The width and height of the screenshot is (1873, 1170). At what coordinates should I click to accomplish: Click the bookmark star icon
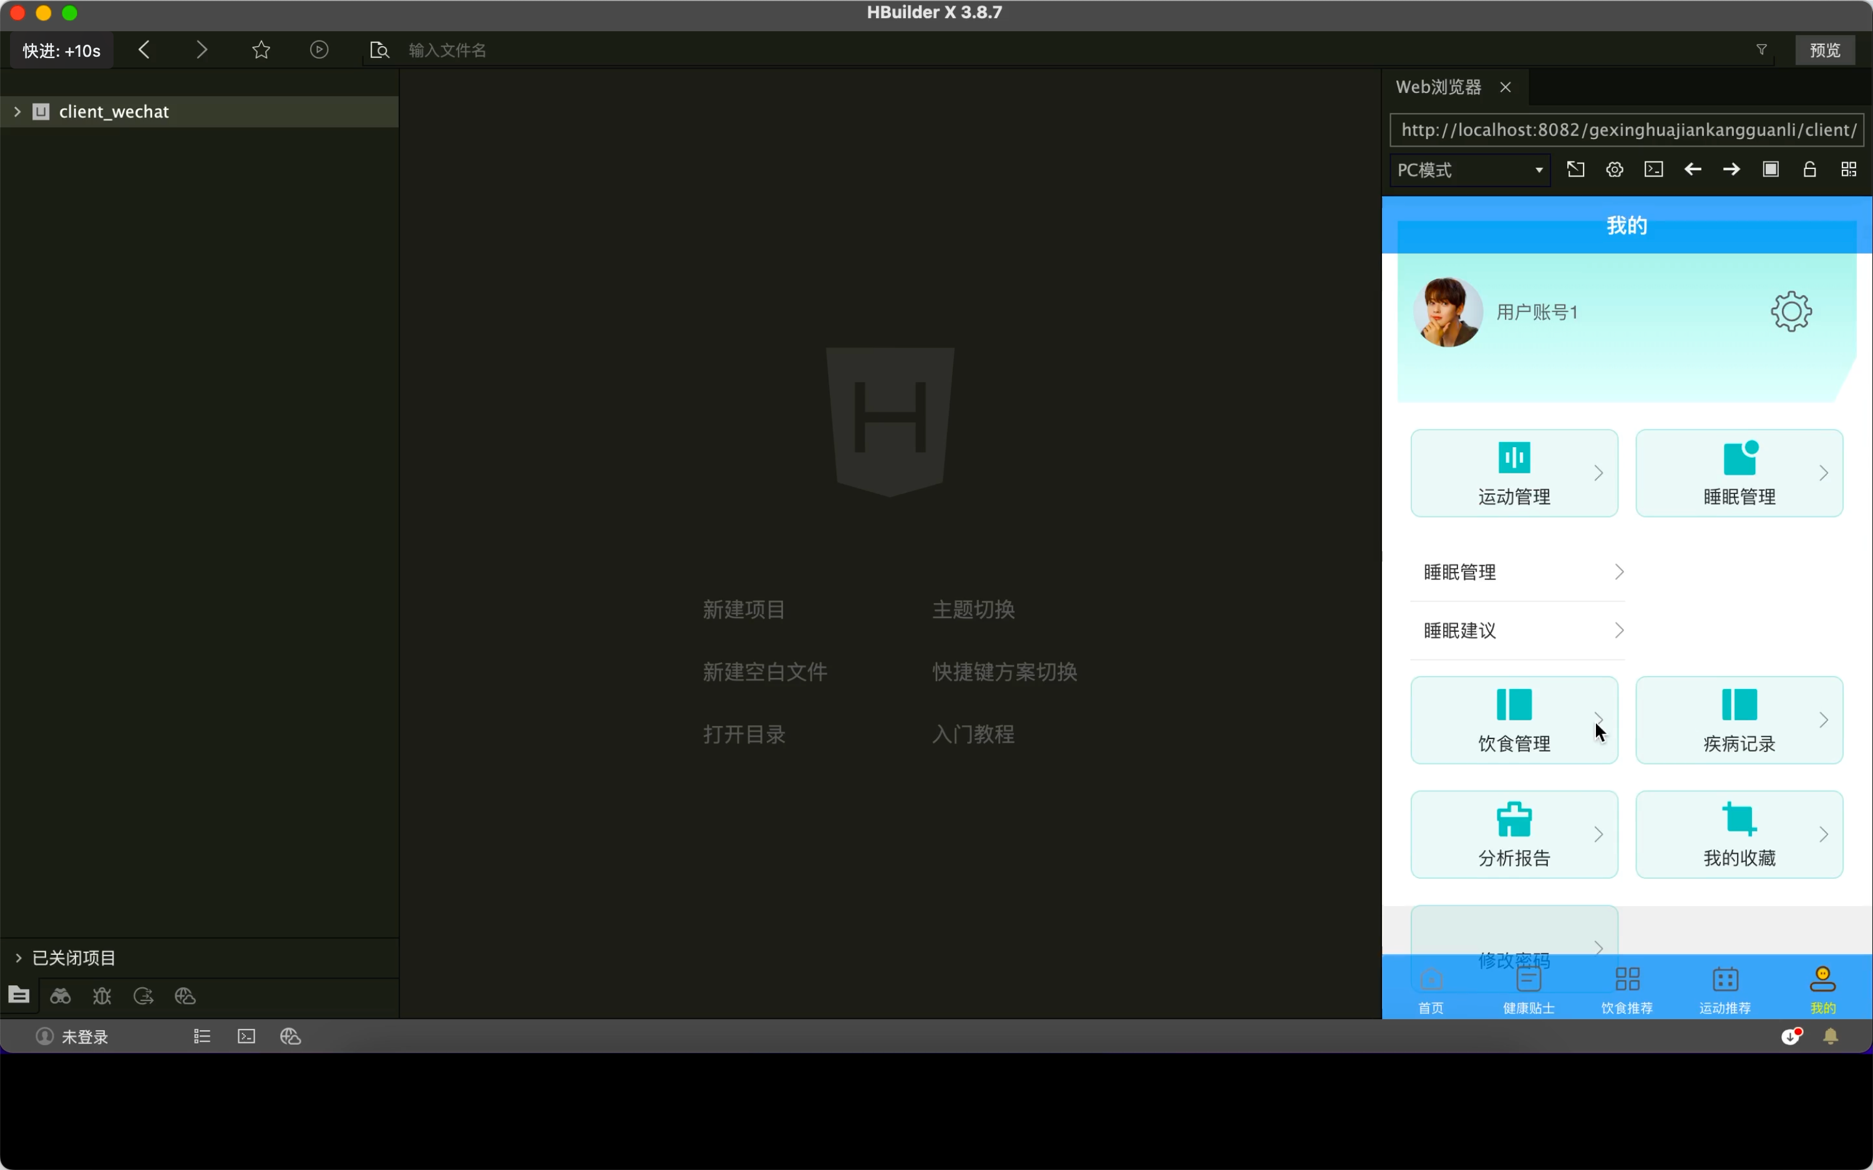click(x=261, y=51)
